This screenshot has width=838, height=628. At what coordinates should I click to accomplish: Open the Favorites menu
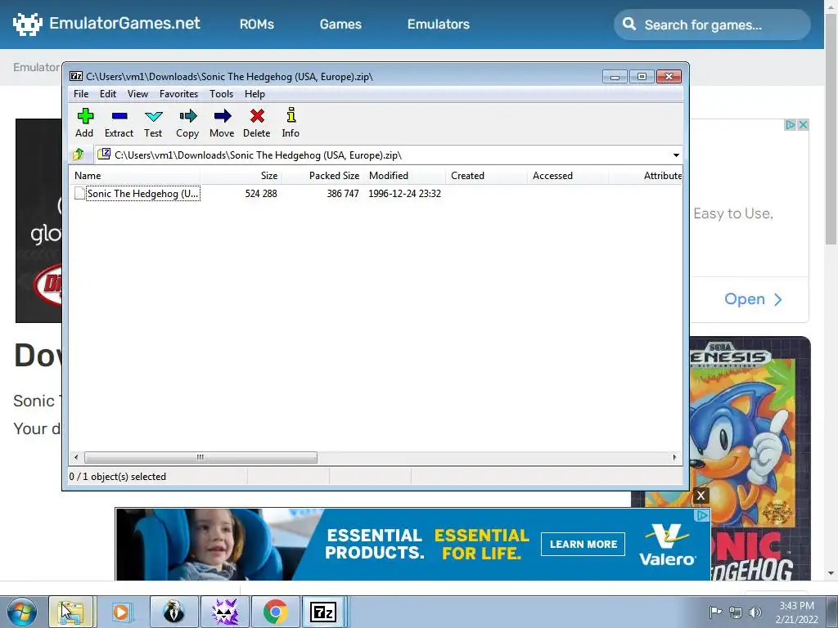(179, 94)
